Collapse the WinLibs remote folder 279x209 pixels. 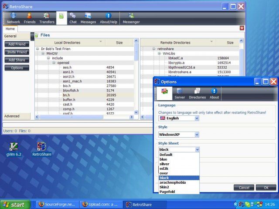pyautogui.click(x=159, y=53)
